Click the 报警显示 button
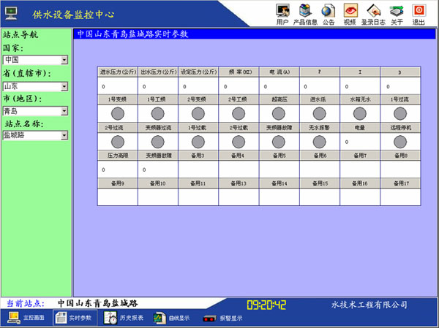This screenshot has width=439, height=328. [223, 318]
